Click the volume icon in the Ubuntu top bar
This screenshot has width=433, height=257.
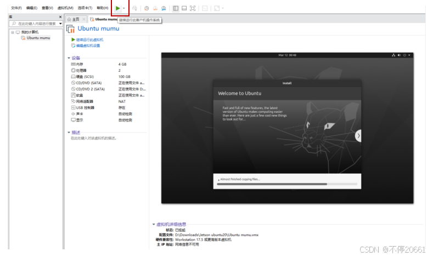pyautogui.click(x=399, y=55)
